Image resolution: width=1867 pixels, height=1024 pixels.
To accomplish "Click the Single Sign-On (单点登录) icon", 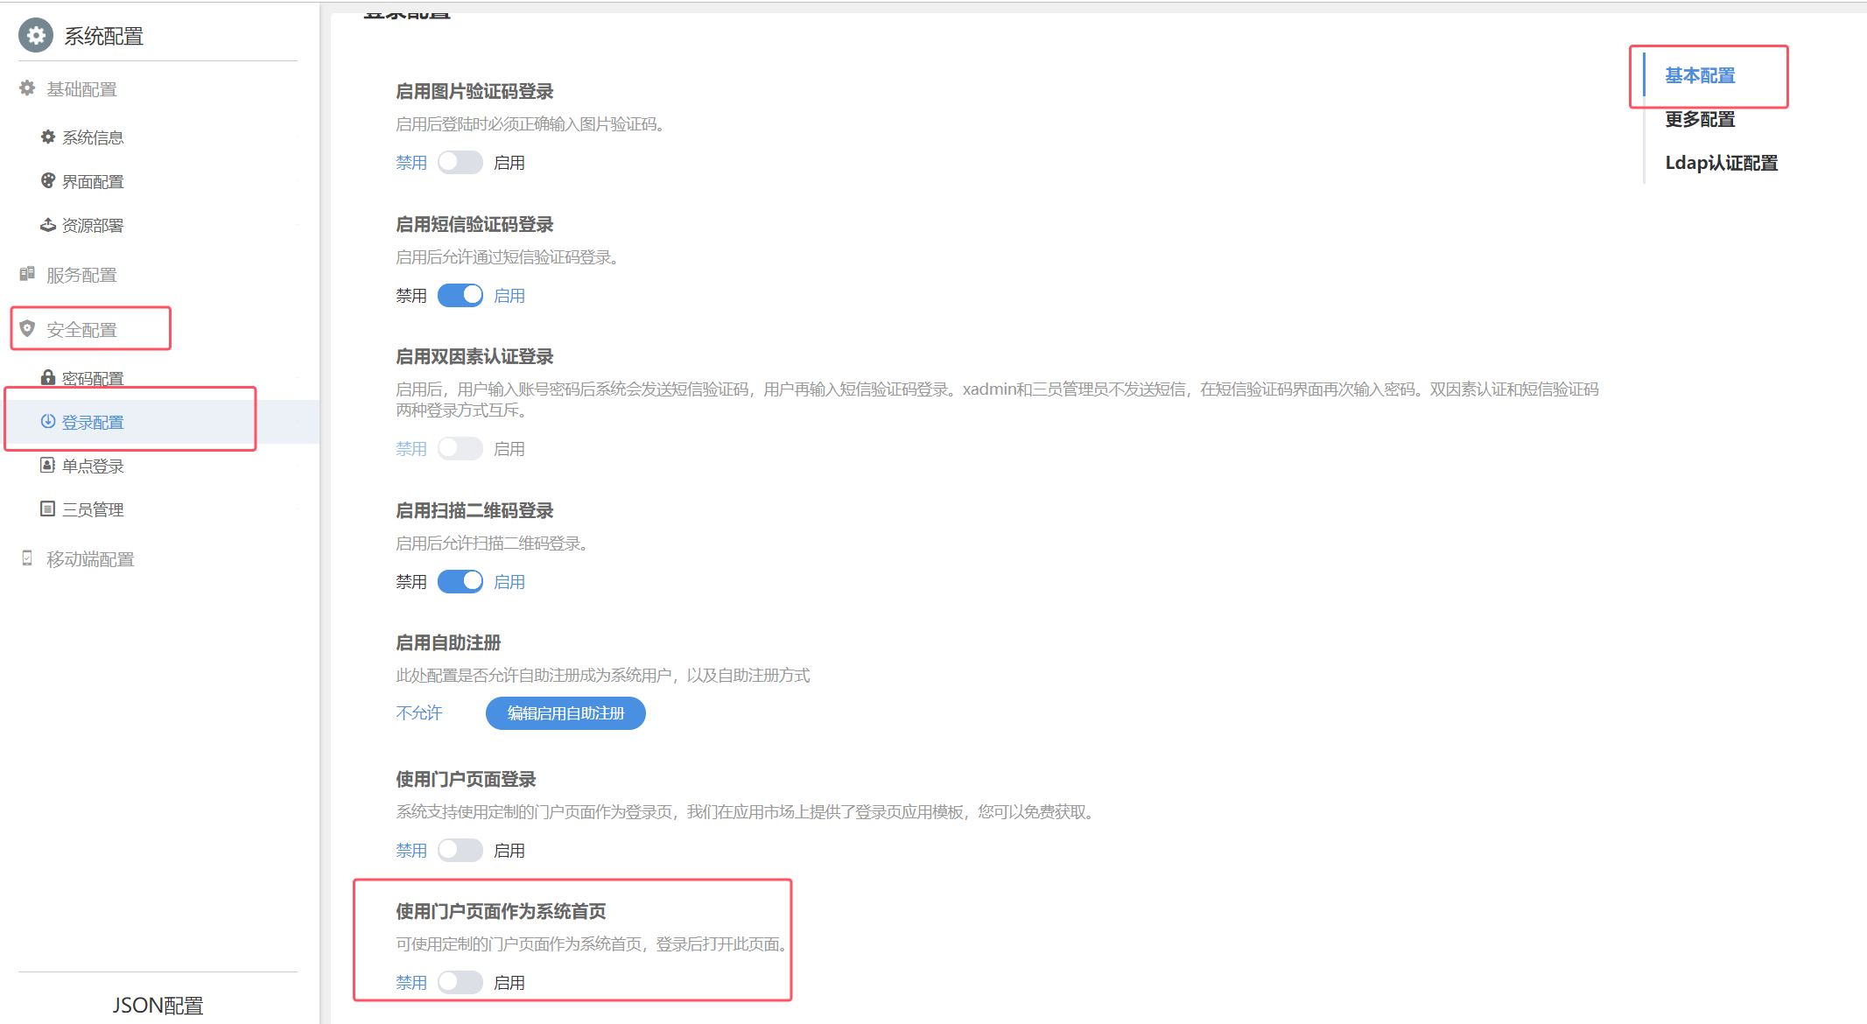I will (x=48, y=465).
